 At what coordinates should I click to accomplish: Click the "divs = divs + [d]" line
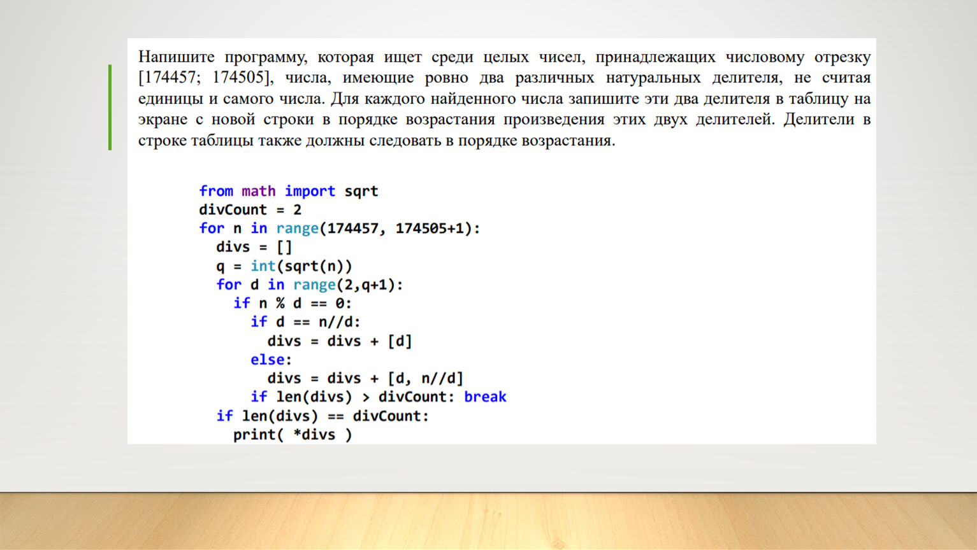point(339,341)
